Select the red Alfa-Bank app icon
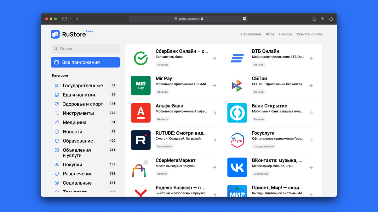 [x=141, y=113]
